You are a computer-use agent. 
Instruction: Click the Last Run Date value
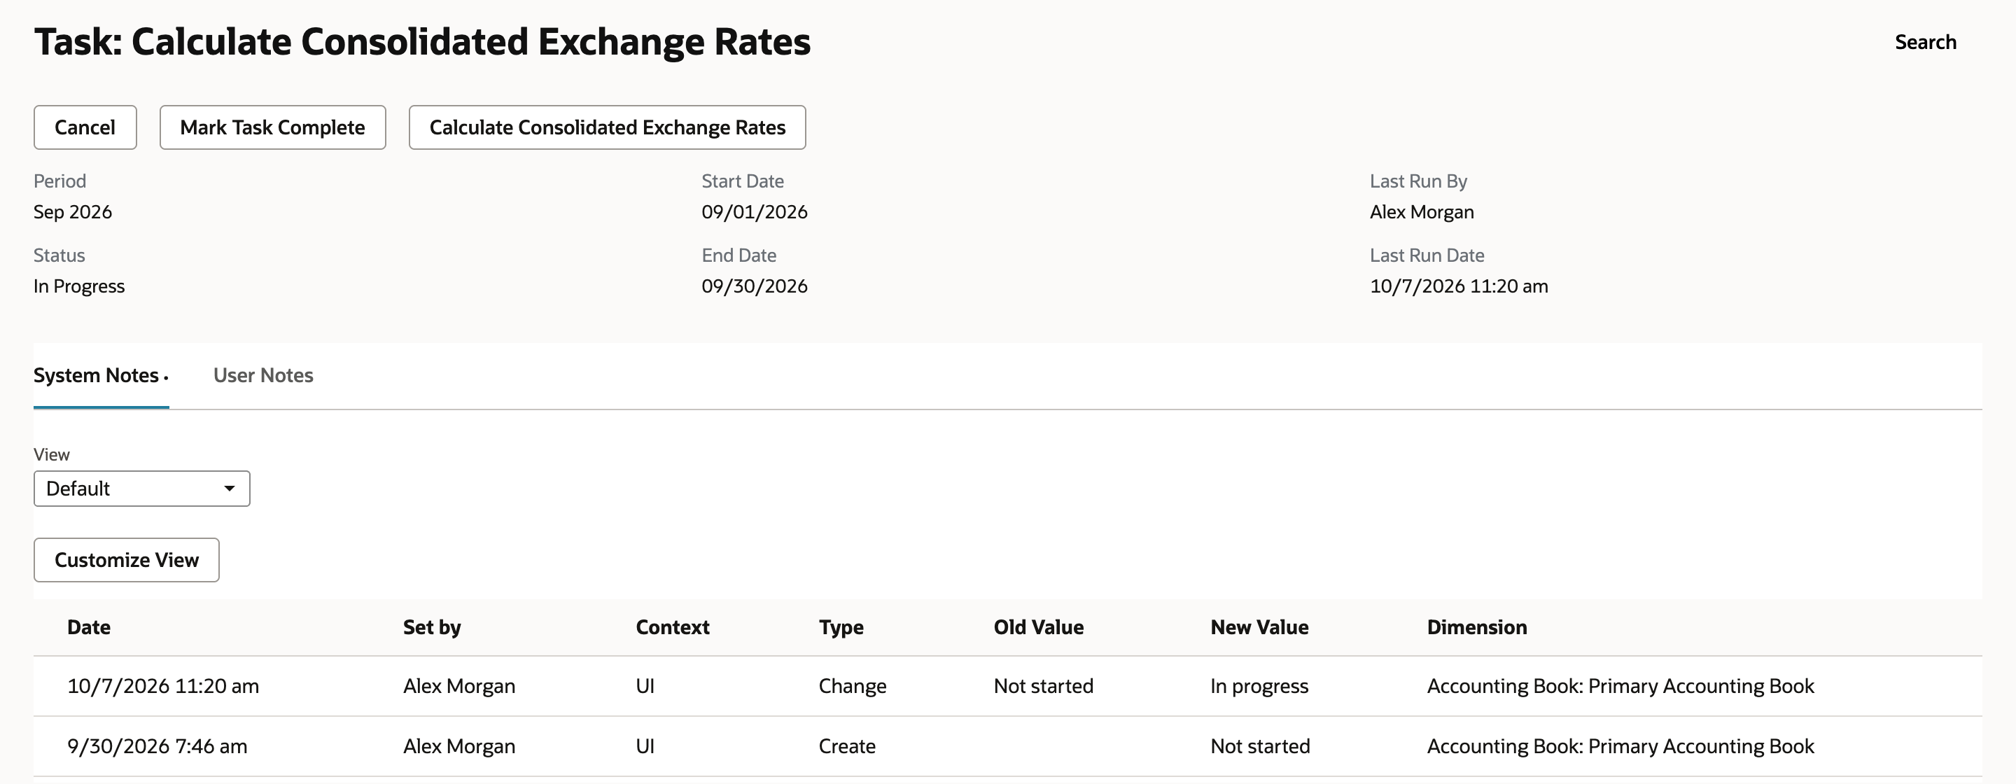tap(1459, 286)
